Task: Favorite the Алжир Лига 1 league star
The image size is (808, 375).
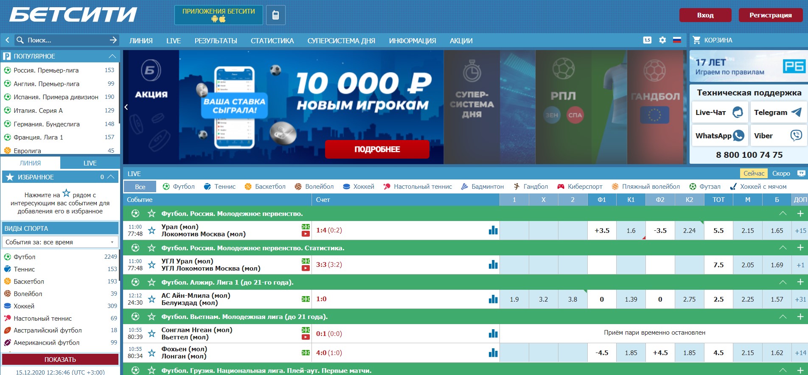Action: coord(151,282)
